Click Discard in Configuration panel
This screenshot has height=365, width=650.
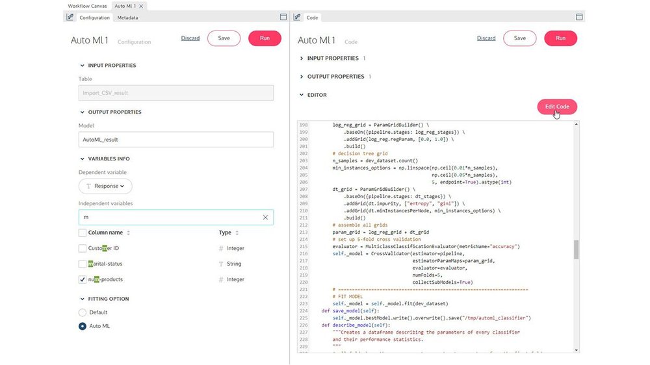pyautogui.click(x=190, y=38)
